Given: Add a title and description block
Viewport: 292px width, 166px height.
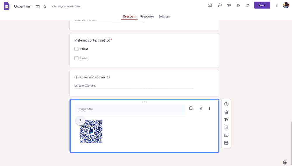Looking at the screenshot, I should click(226, 120).
